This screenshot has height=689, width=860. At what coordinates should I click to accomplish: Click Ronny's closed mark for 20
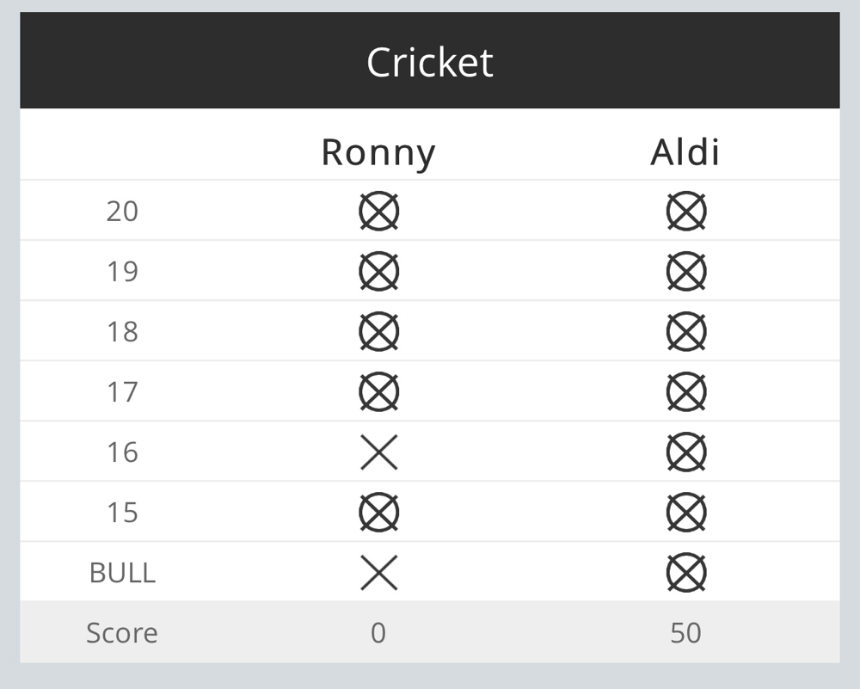coord(379,212)
